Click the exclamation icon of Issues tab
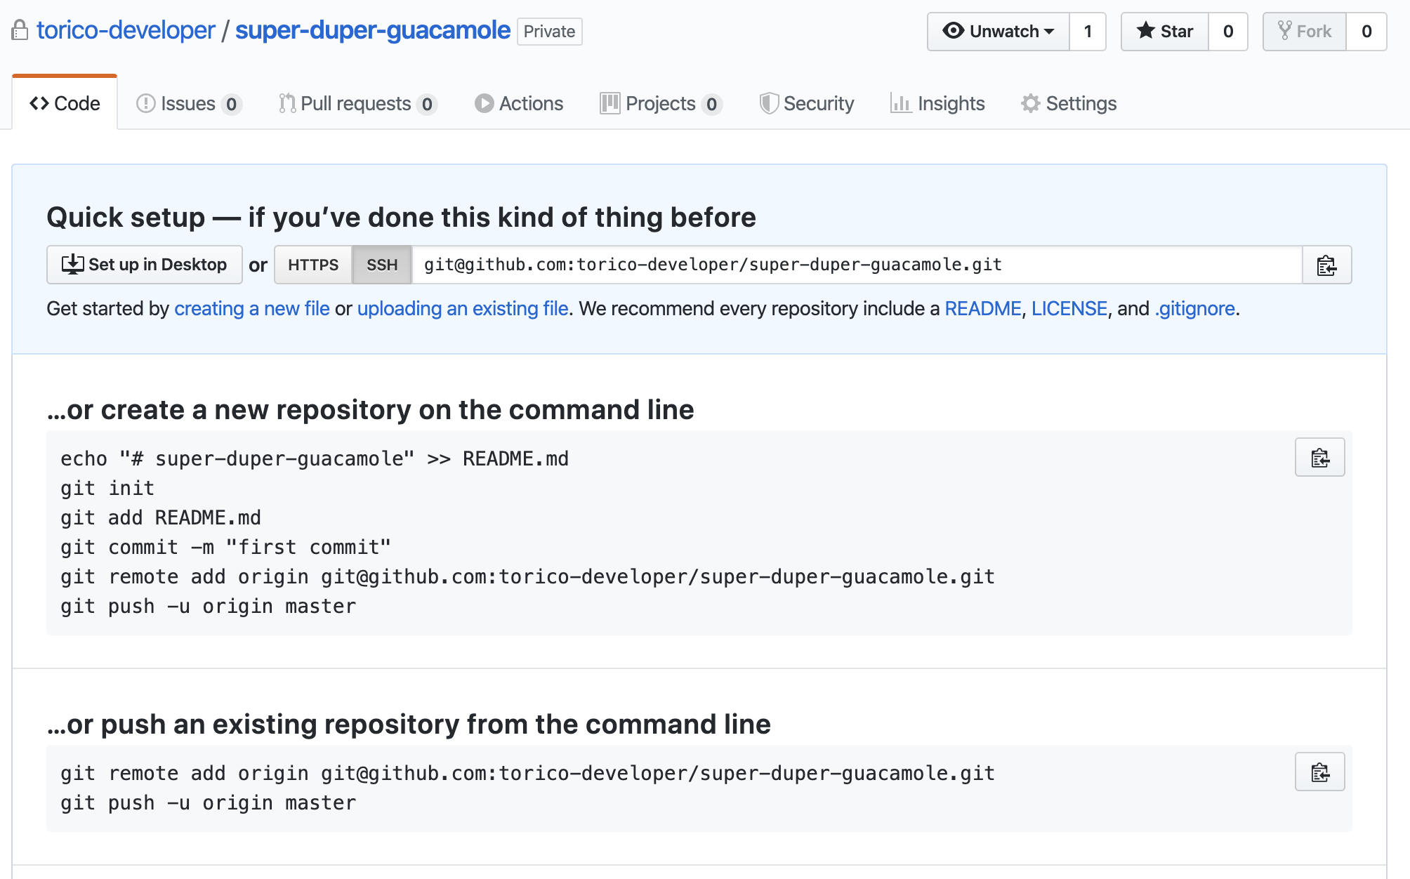This screenshot has width=1410, height=879. click(x=145, y=103)
